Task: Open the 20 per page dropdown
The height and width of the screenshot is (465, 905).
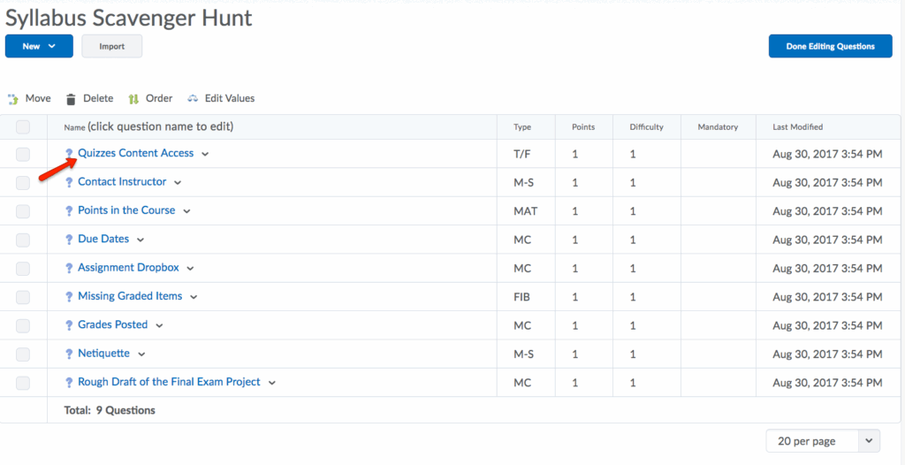Action: (x=823, y=440)
